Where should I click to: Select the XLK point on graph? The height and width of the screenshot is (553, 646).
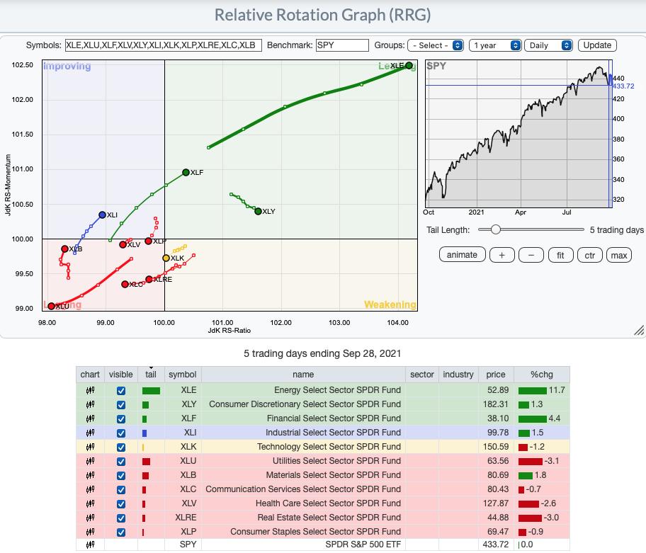pyautogui.click(x=166, y=258)
